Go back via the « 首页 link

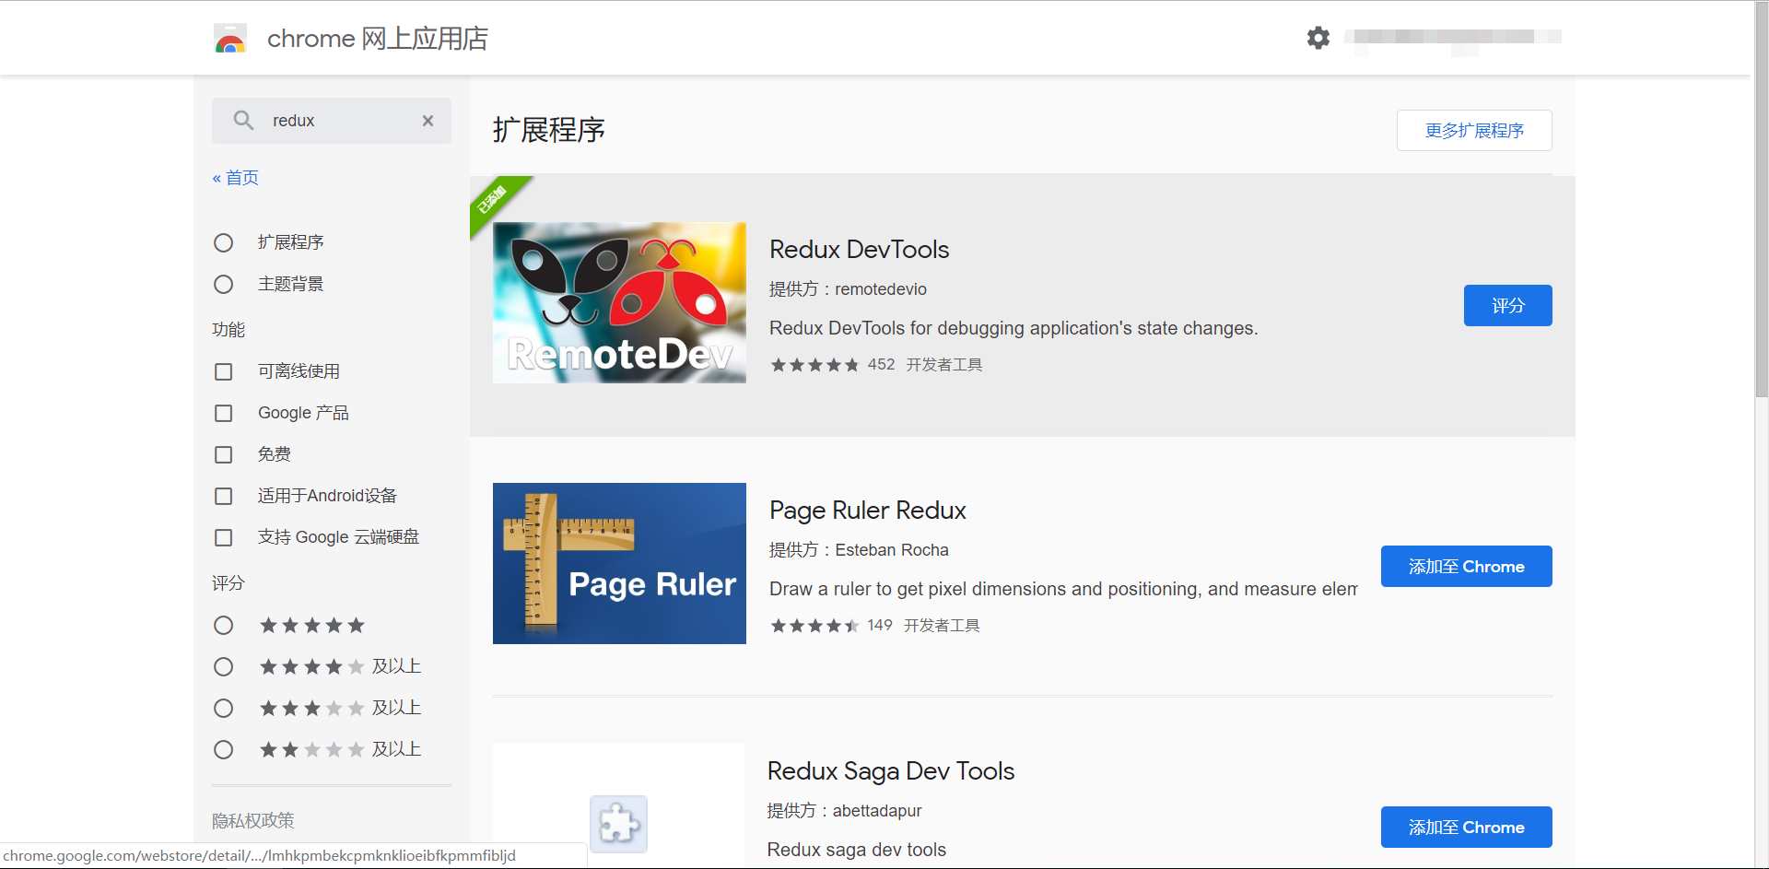[x=236, y=178]
